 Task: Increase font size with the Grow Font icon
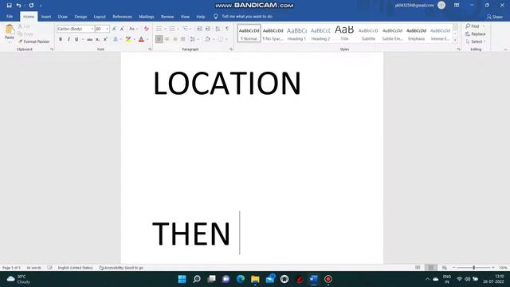point(114,29)
